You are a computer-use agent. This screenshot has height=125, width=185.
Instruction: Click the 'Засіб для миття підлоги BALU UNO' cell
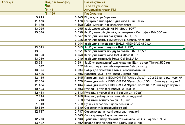pyautogui.click(x=134, y=47)
